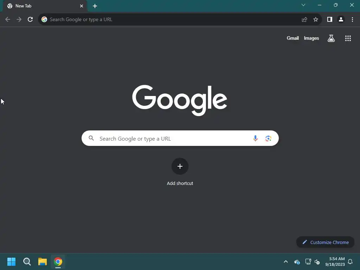Restore down the Chrome window
The width and height of the screenshot is (360, 270).
click(336, 5)
